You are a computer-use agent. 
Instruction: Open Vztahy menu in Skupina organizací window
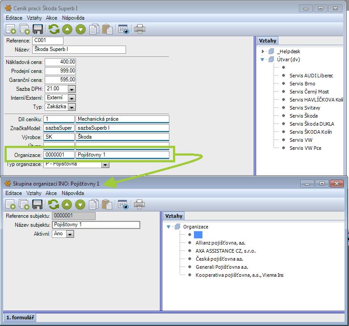pos(34,193)
